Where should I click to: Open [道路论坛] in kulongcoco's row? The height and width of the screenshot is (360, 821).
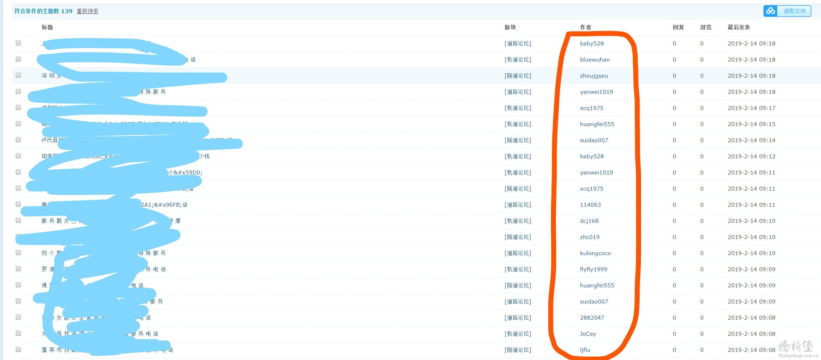(518, 253)
